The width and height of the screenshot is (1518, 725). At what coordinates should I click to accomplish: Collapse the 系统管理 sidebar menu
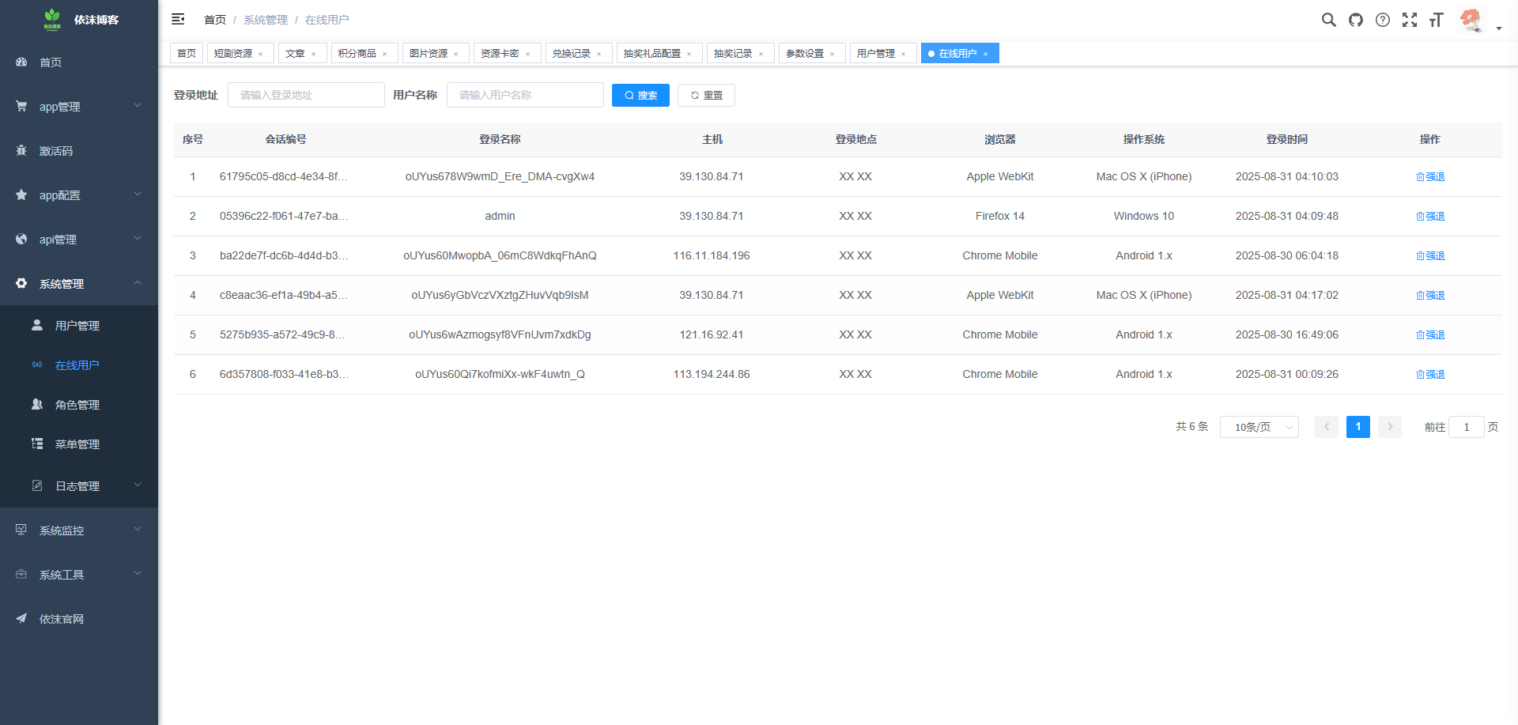(x=79, y=284)
